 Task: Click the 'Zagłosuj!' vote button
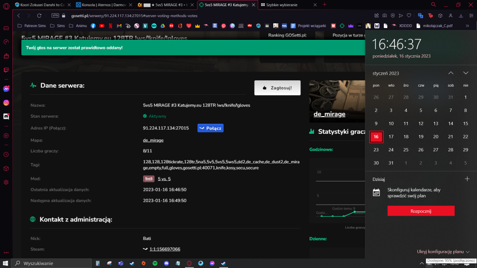click(277, 88)
